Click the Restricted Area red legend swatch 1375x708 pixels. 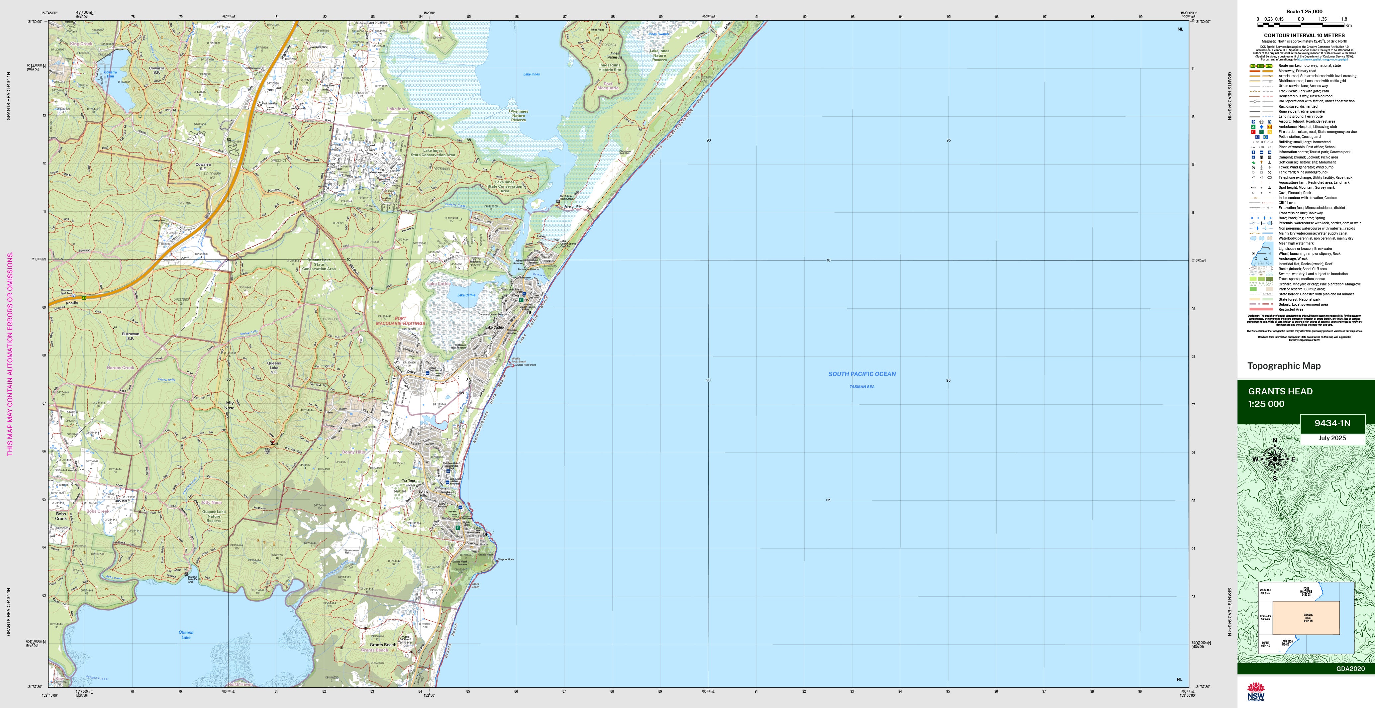pos(1261,310)
